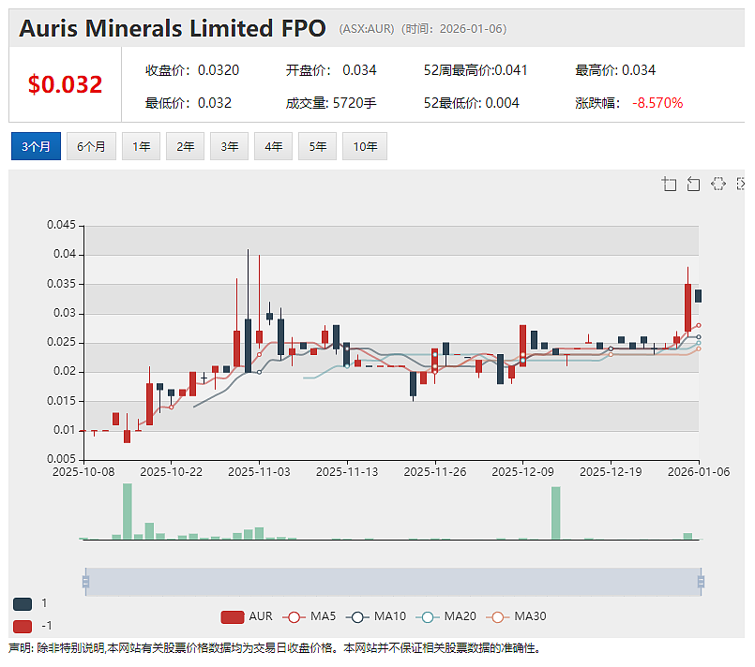Toggle MA5 line in legend
The height and width of the screenshot is (667, 755).
[310, 616]
